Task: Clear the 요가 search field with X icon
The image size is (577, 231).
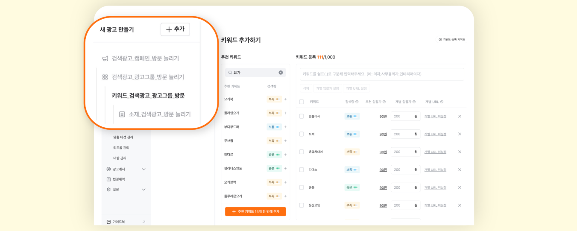Action: [x=281, y=73]
